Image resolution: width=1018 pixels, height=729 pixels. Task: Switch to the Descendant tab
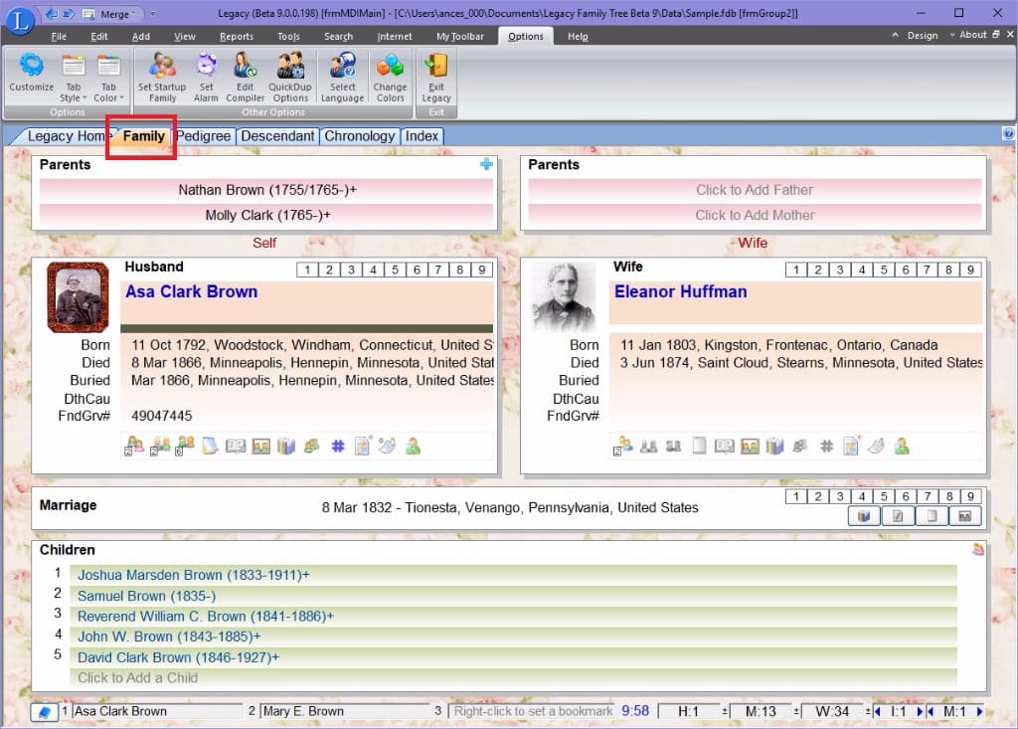coord(277,136)
